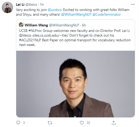The width and height of the screenshot is (139, 127).
Task: Like the tweet with heart icon
Action: point(82,123)
